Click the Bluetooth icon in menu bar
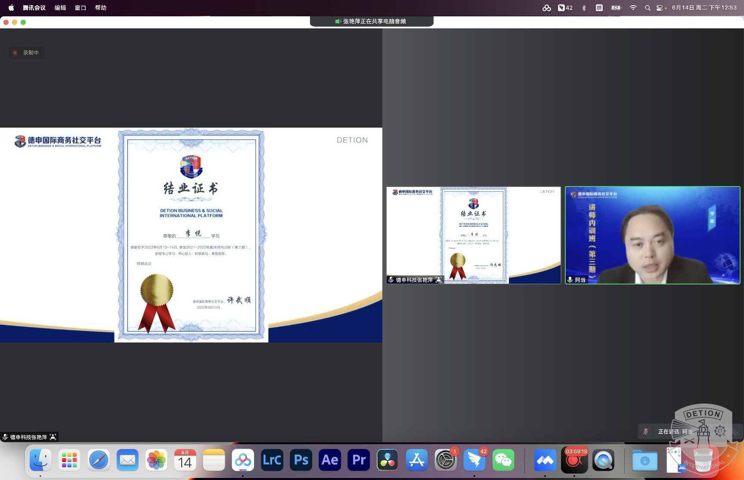 pyautogui.click(x=584, y=8)
